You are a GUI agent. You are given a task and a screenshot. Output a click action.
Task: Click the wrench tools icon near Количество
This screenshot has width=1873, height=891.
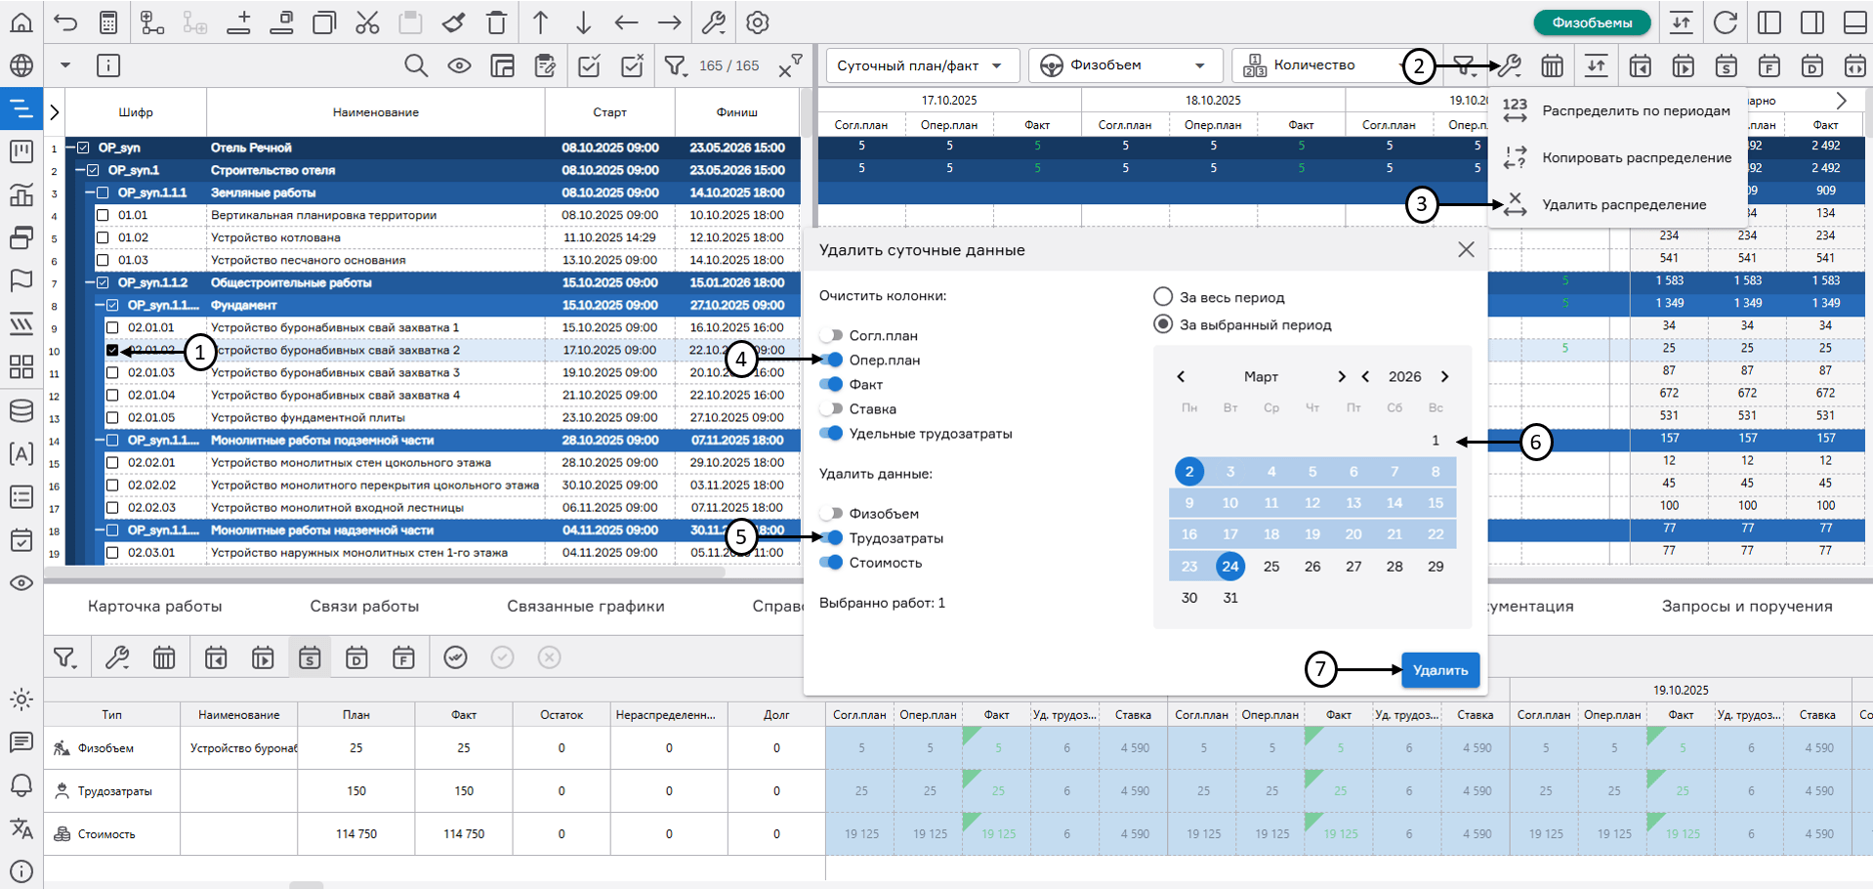pyautogui.click(x=1510, y=65)
